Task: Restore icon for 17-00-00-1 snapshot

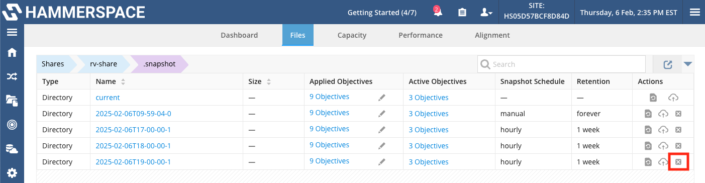Action: coord(648,130)
